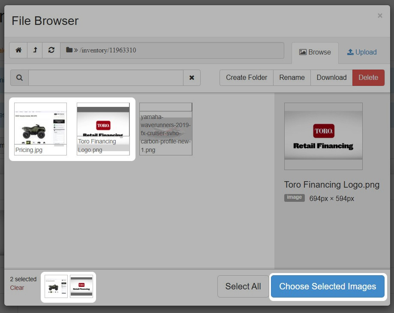
Task: Select the Toro Financing Logo.png file
Action: point(103,128)
